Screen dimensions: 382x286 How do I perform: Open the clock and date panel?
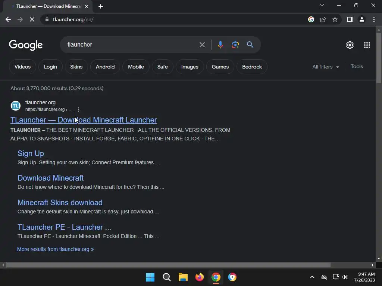tap(364, 277)
